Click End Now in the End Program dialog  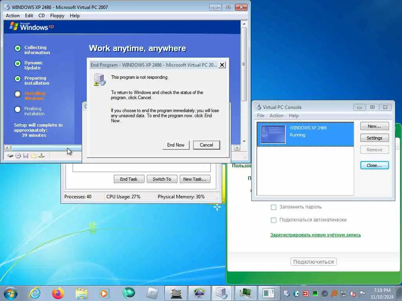click(175, 145)
